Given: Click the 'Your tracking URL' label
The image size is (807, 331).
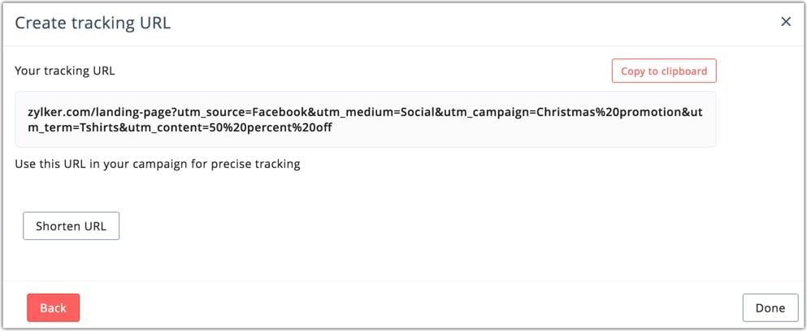Looking at the screenshot, I should [x=65, y=71].
